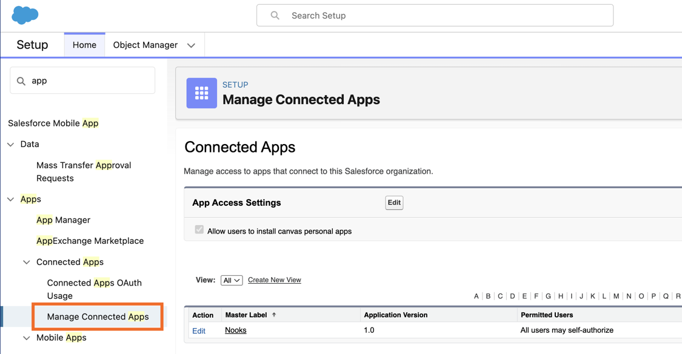Click the Salesforce cloud logo
The image size is (682, 354).
click(25, 15)
